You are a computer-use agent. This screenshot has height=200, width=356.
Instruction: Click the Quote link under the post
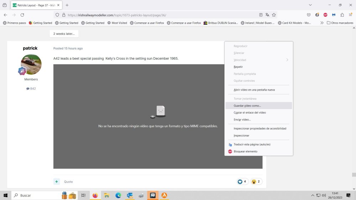[x=68, y=182]
